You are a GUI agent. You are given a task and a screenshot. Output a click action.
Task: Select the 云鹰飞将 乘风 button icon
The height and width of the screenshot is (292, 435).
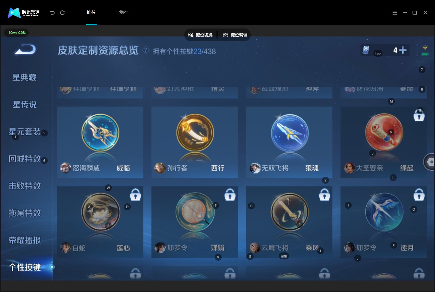pos(289,212)
